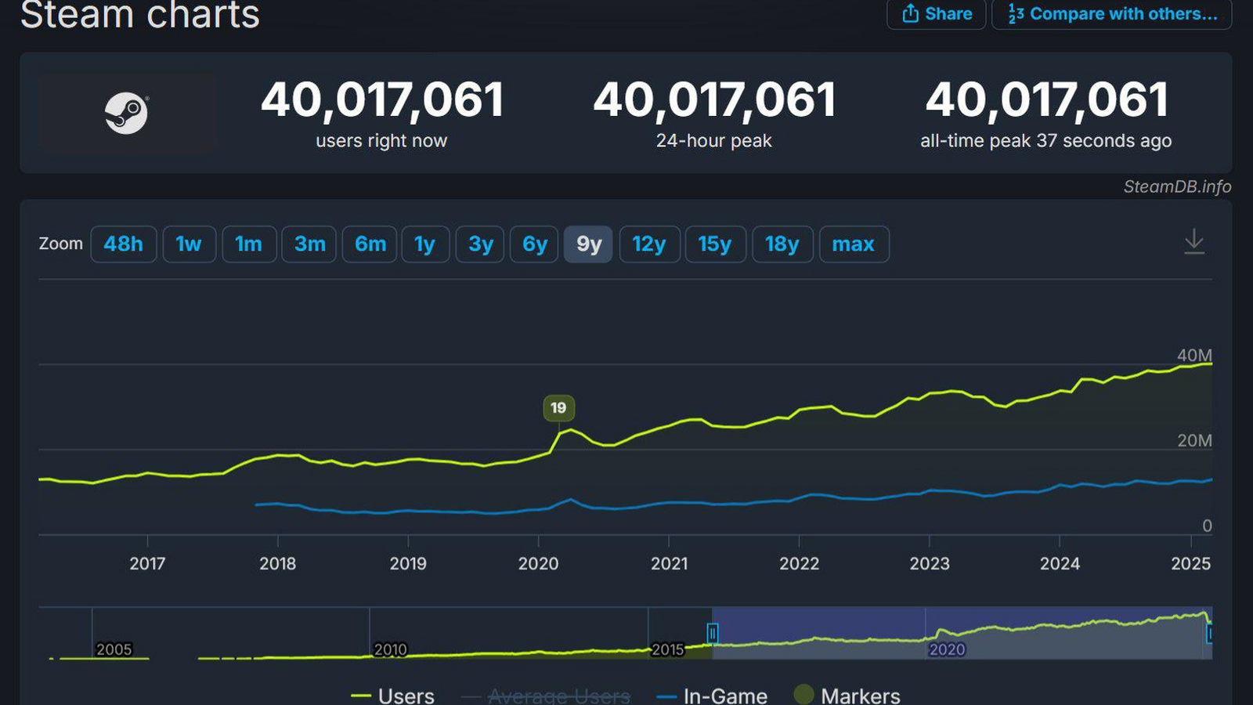Set zoom to 3y
Viewport: 1253px width, 705px height.
480,244
